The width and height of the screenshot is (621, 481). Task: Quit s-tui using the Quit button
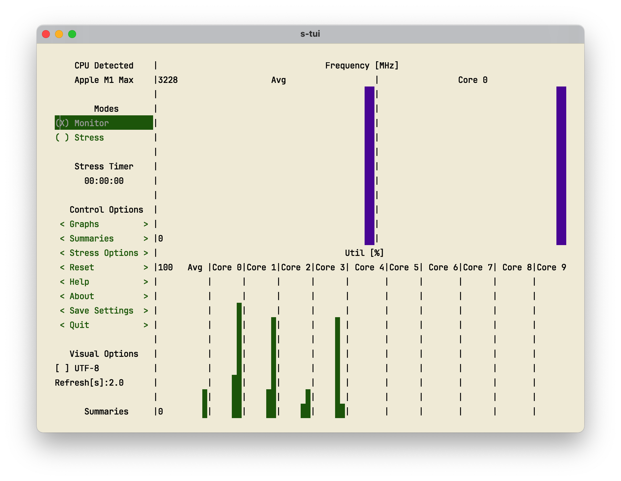tap(79, 325)
